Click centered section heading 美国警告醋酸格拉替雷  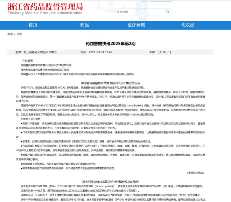(111, 83)
